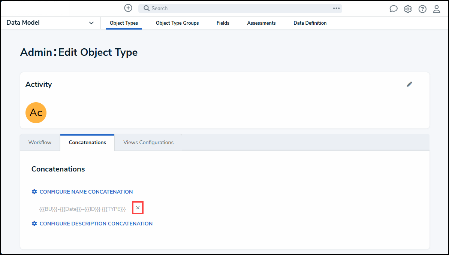
Task: Remove the name concatenation with X
Action: [x=138, y=208]
